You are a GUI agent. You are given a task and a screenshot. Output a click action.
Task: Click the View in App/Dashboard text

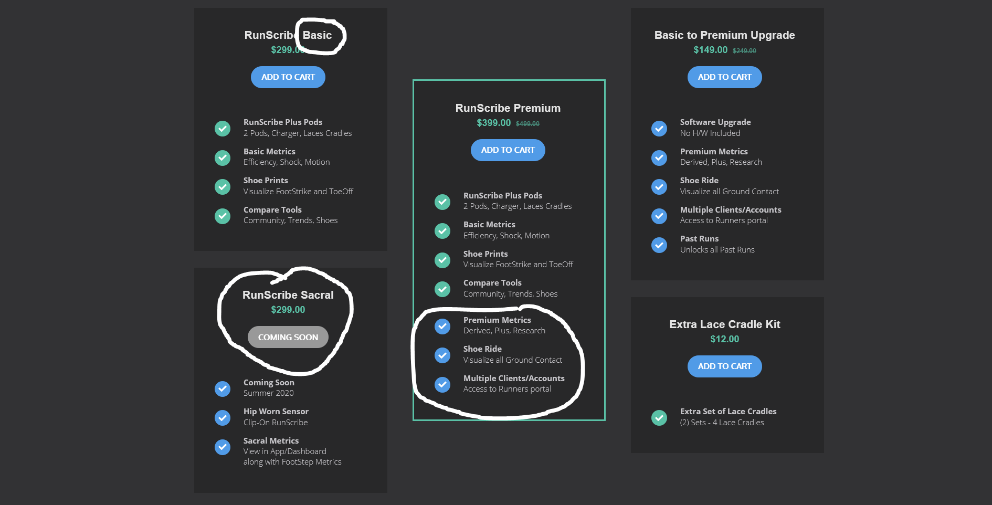[285, 451]
